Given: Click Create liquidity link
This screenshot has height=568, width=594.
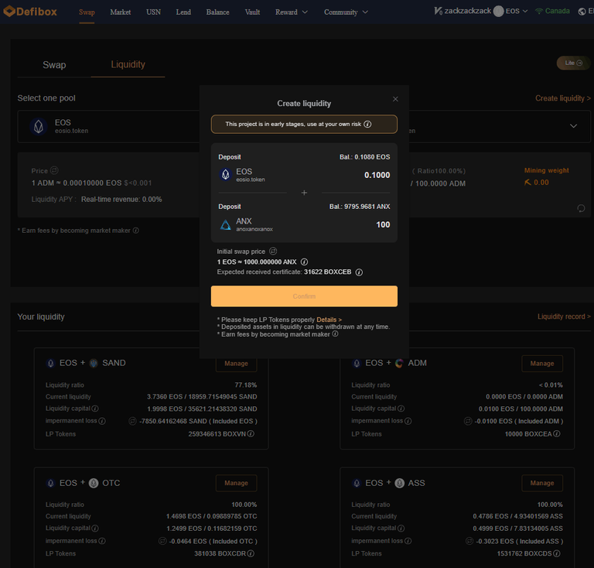Looking at the screenshot, I should (562, 98).
